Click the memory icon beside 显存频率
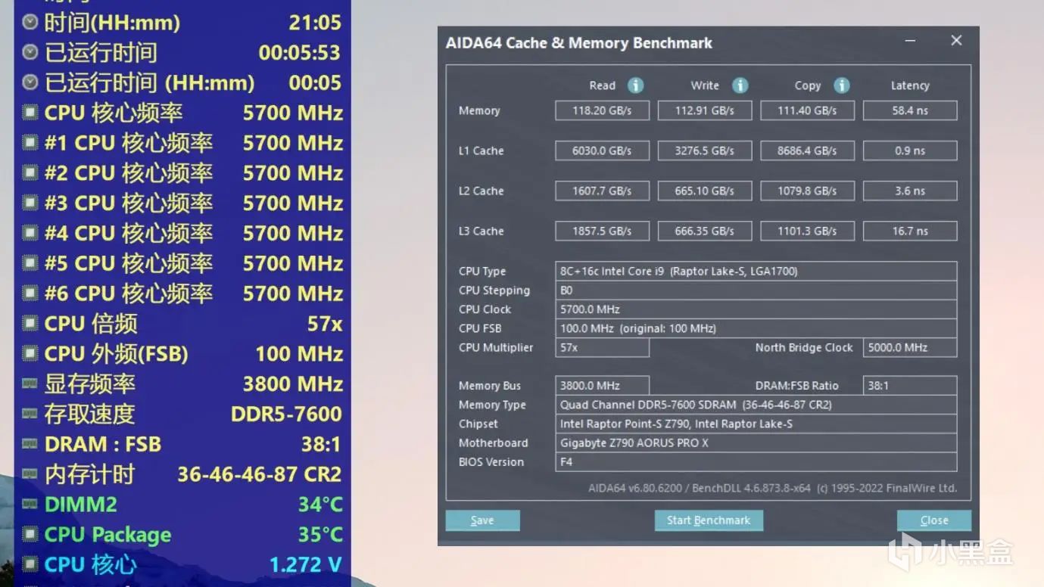 pos(30,384)
